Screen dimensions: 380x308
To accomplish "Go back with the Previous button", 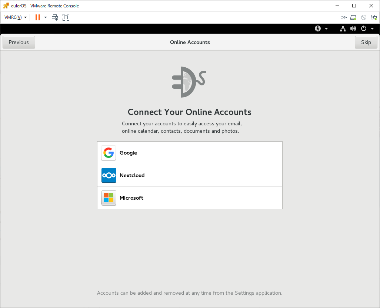I will (19, 42).
